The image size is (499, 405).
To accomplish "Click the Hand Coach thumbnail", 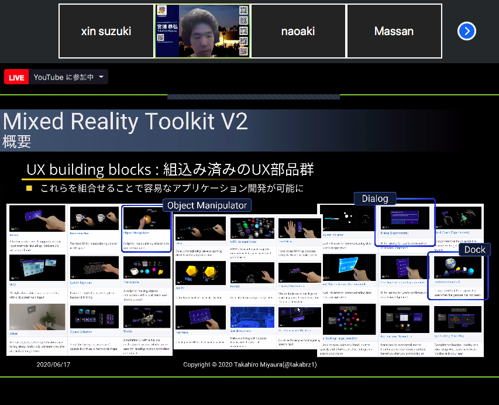I will pos(458,218).
